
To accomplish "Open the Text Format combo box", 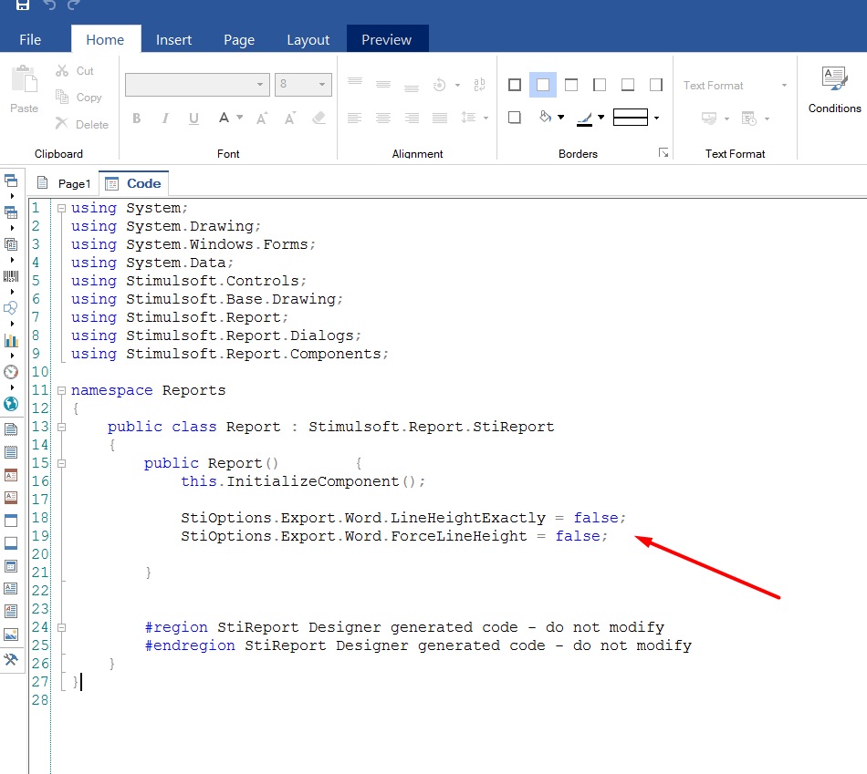I will click(x=735, y=86).
